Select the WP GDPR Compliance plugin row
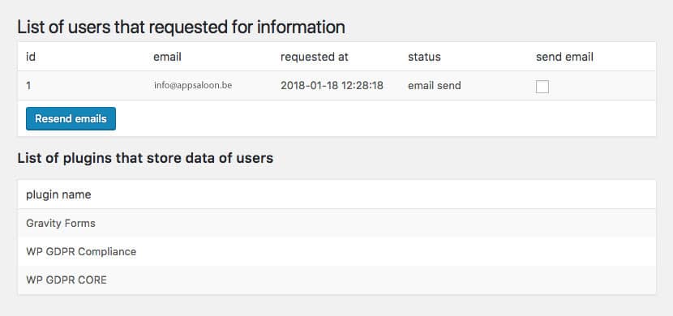 coord(337,252)
